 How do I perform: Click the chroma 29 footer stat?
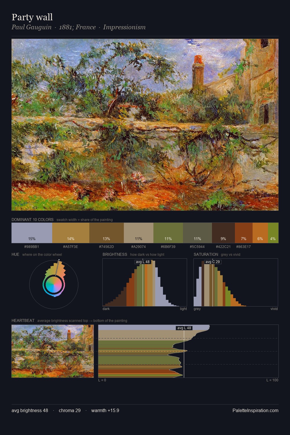70,410
